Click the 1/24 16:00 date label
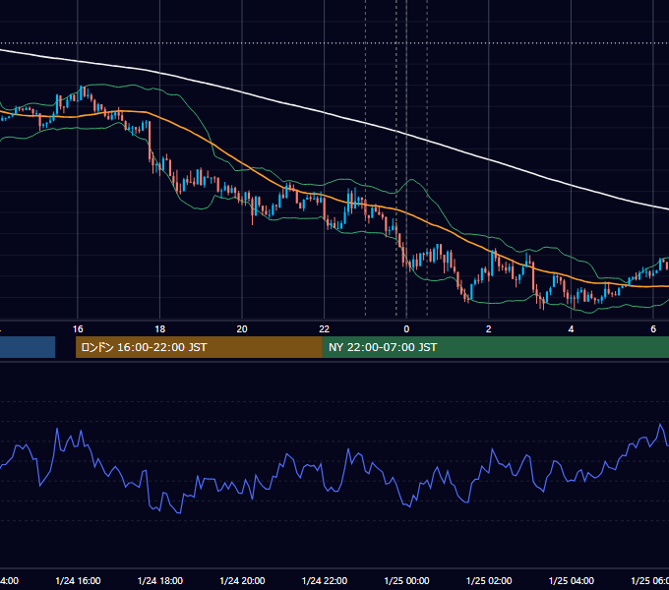This screenshot has width=669, height=590. click(78, 580)
